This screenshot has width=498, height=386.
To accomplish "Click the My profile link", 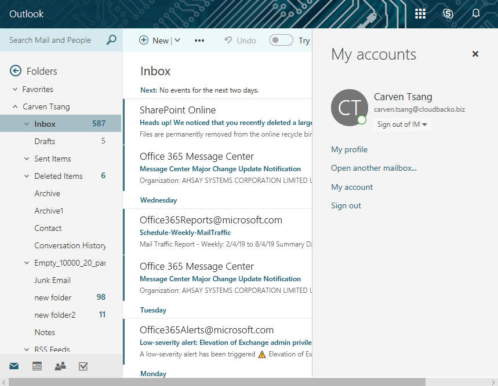I will pyautogui.click(x=349, y=149).
